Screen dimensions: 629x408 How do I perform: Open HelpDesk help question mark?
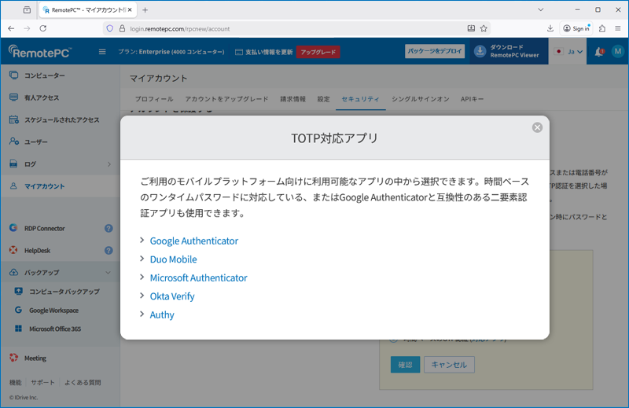point(109,250)
